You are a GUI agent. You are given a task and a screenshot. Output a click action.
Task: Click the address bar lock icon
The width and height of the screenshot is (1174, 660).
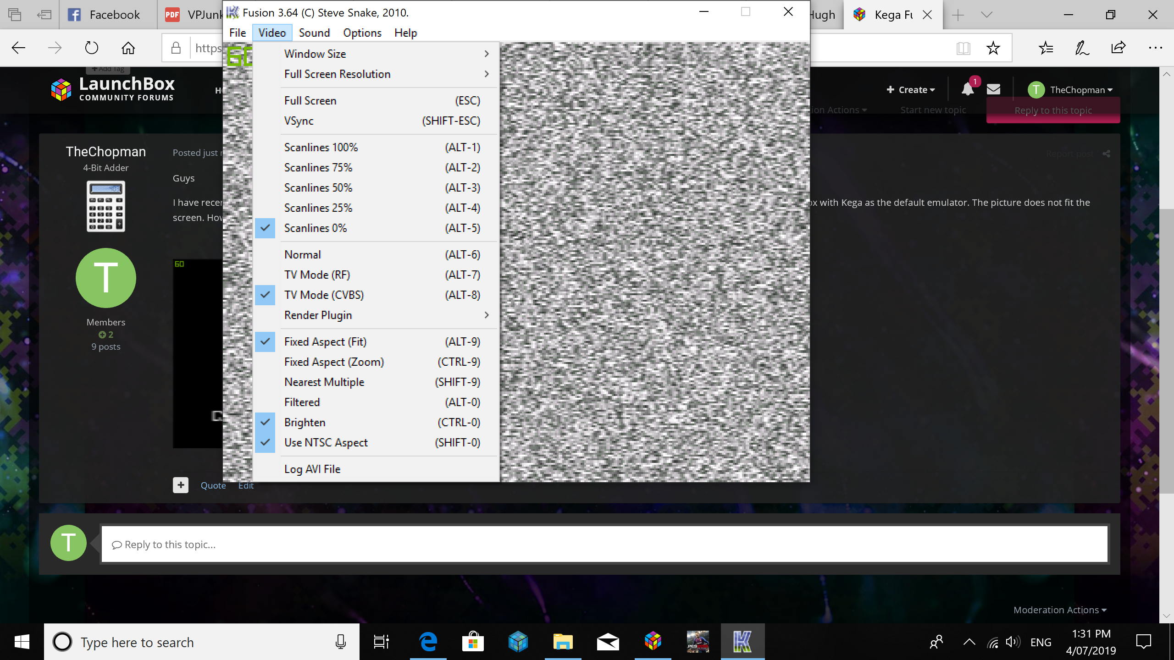176,48
